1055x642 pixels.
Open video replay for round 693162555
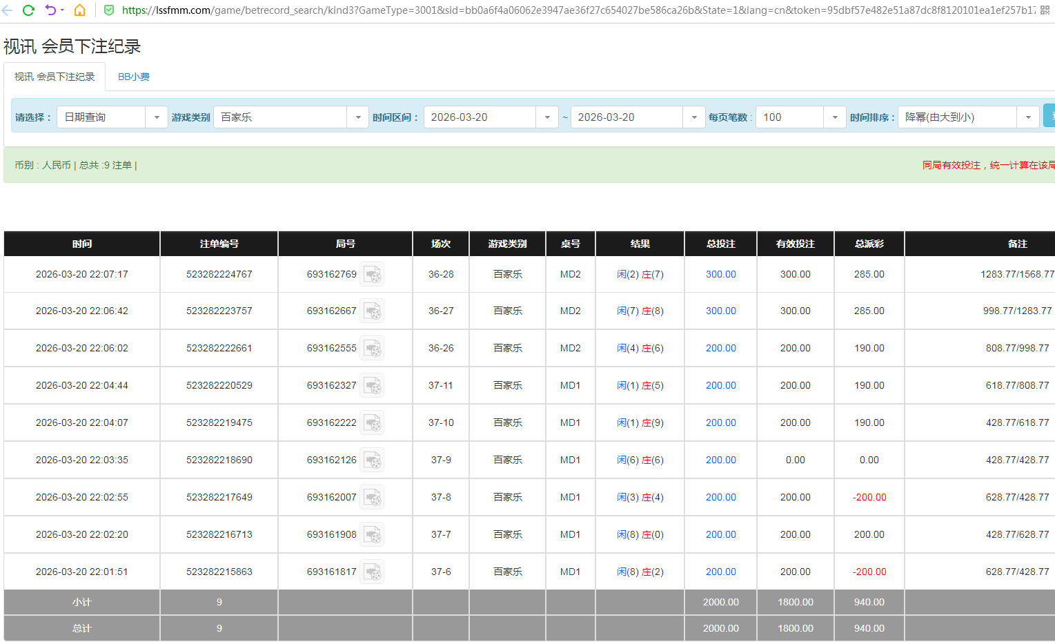[x=373, y=349]
